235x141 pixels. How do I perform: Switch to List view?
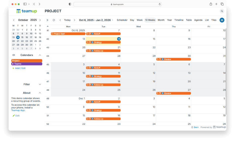207,20
